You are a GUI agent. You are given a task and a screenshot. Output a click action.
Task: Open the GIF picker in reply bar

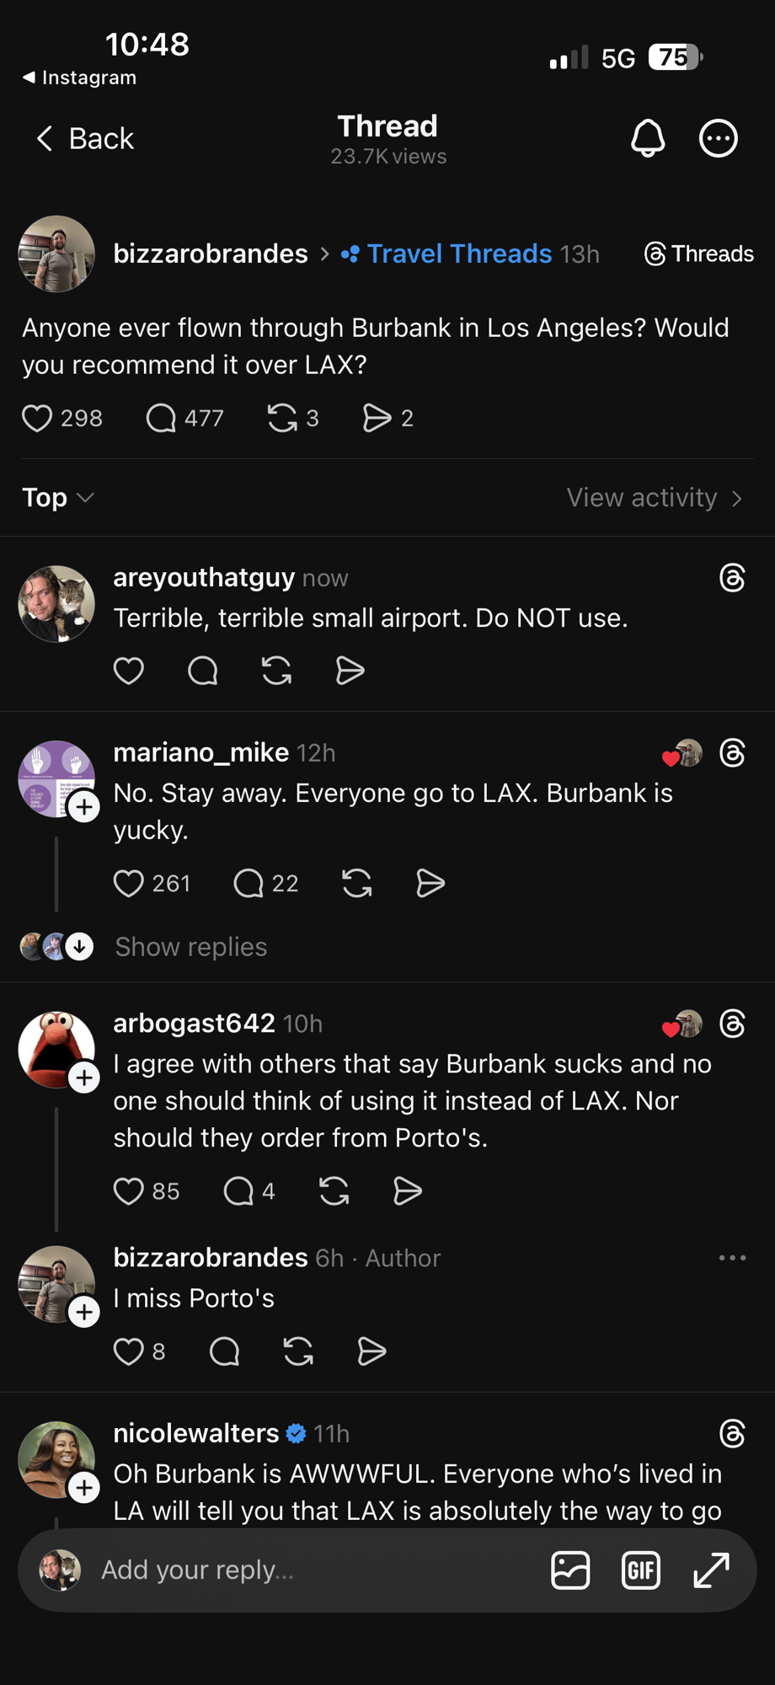pos(640,1570)
